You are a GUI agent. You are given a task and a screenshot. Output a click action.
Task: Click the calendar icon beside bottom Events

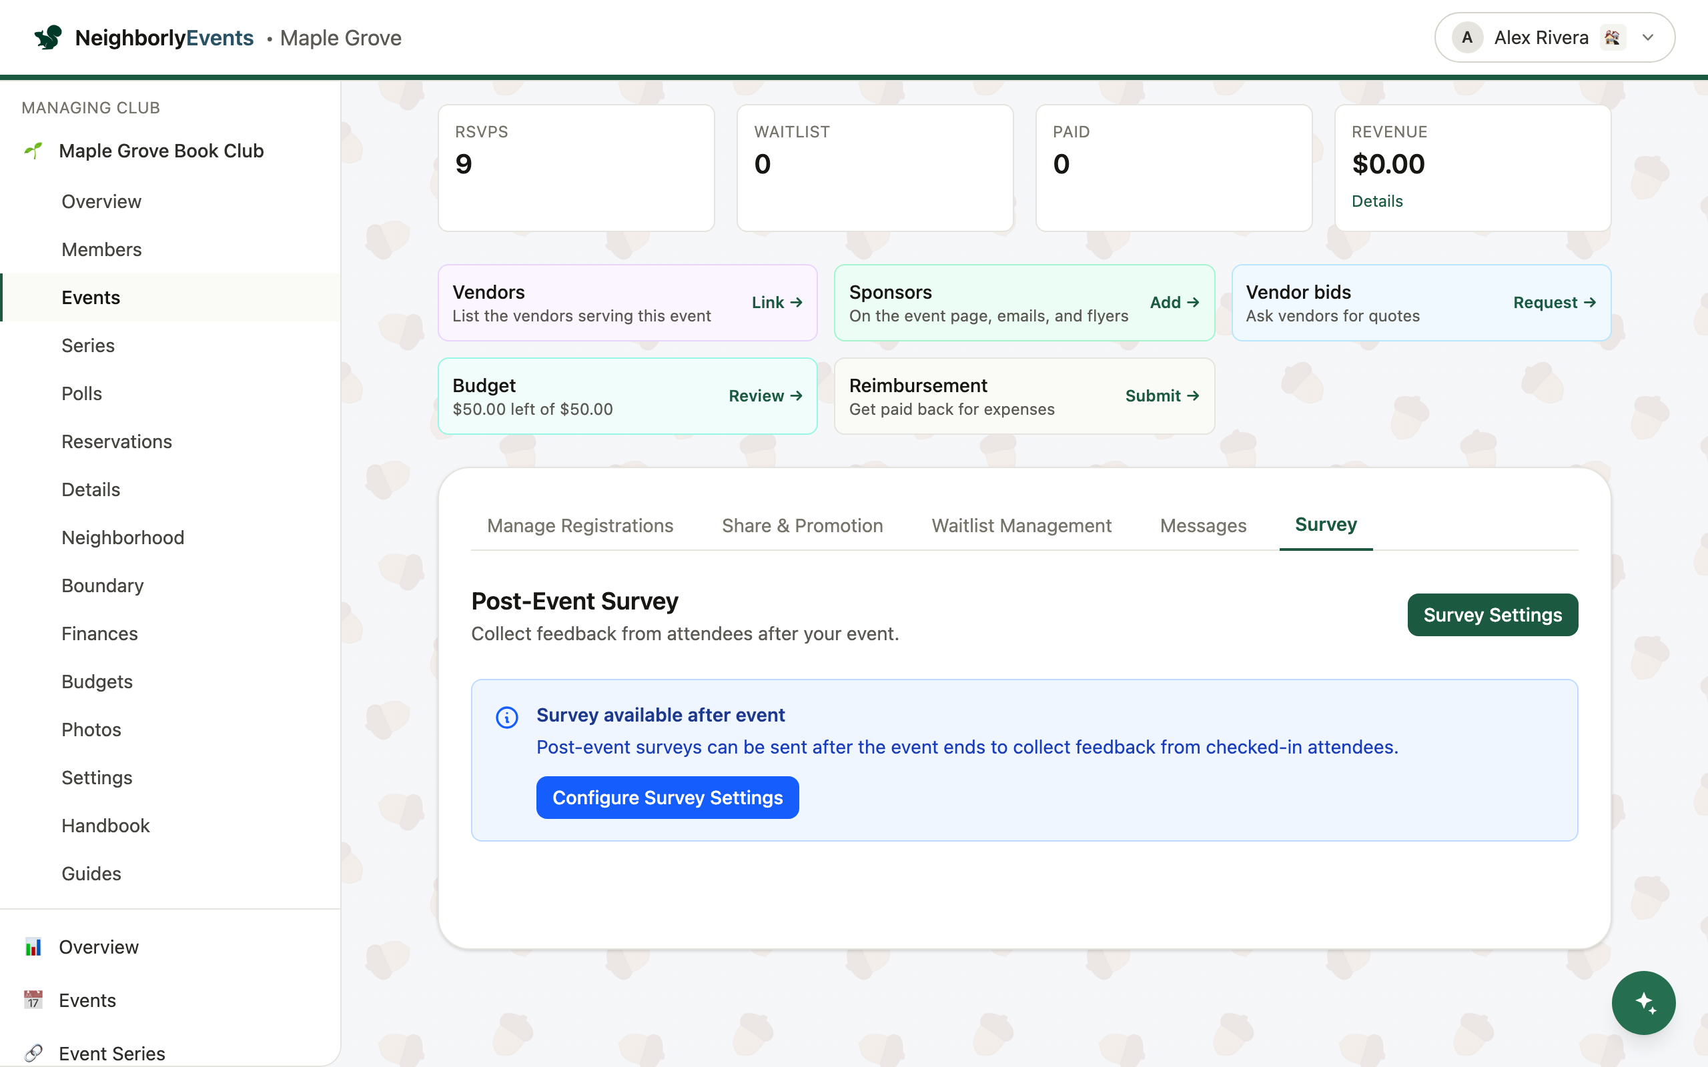33,1000
